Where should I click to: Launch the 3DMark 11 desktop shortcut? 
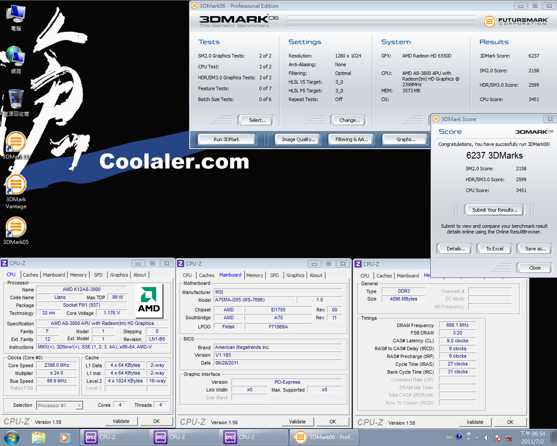[16, 145]
